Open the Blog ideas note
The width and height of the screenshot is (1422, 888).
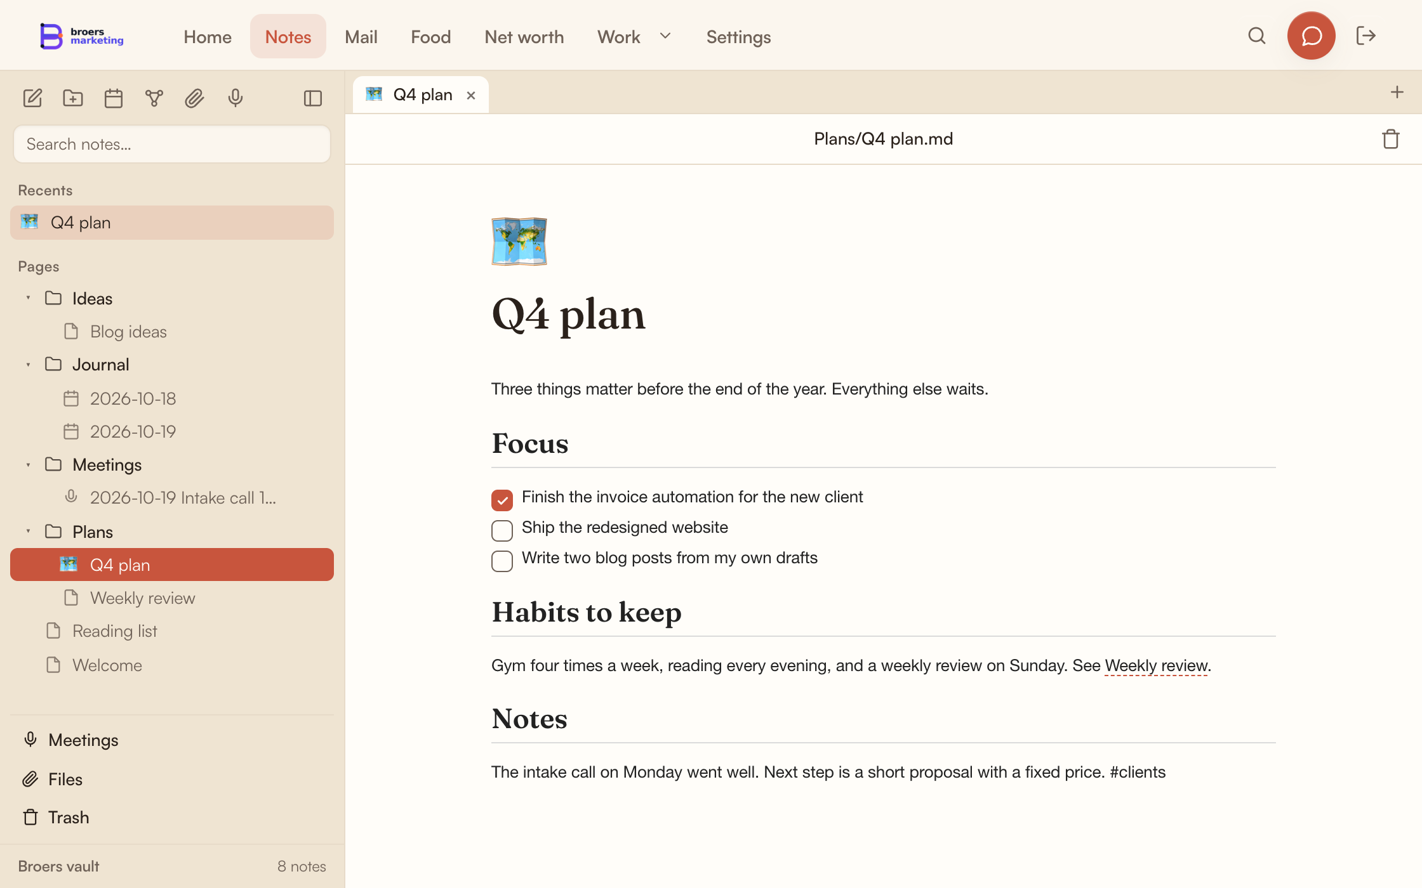coord(172,332)
